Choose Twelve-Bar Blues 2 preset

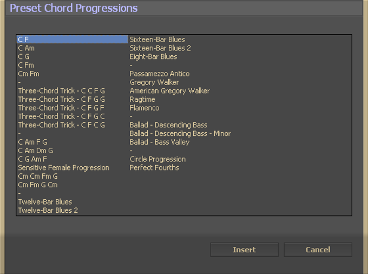point(48,211)
